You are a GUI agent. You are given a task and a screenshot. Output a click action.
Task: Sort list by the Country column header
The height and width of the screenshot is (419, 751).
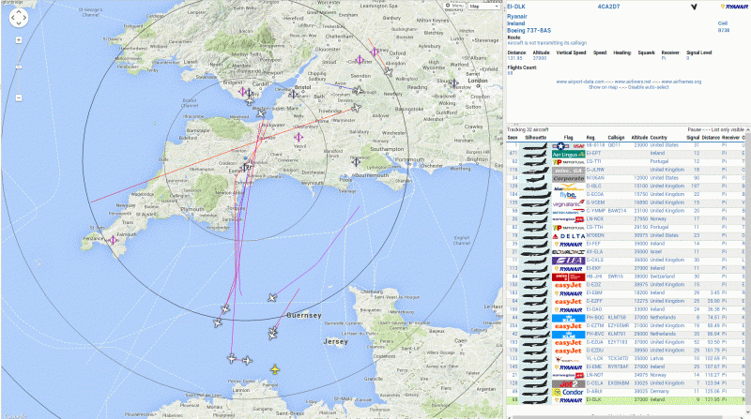659,138
